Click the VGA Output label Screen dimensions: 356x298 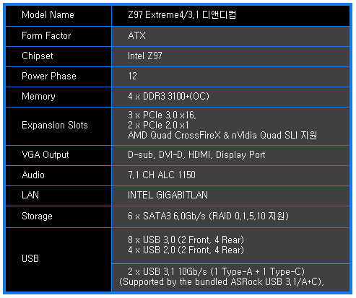[45, 155]
